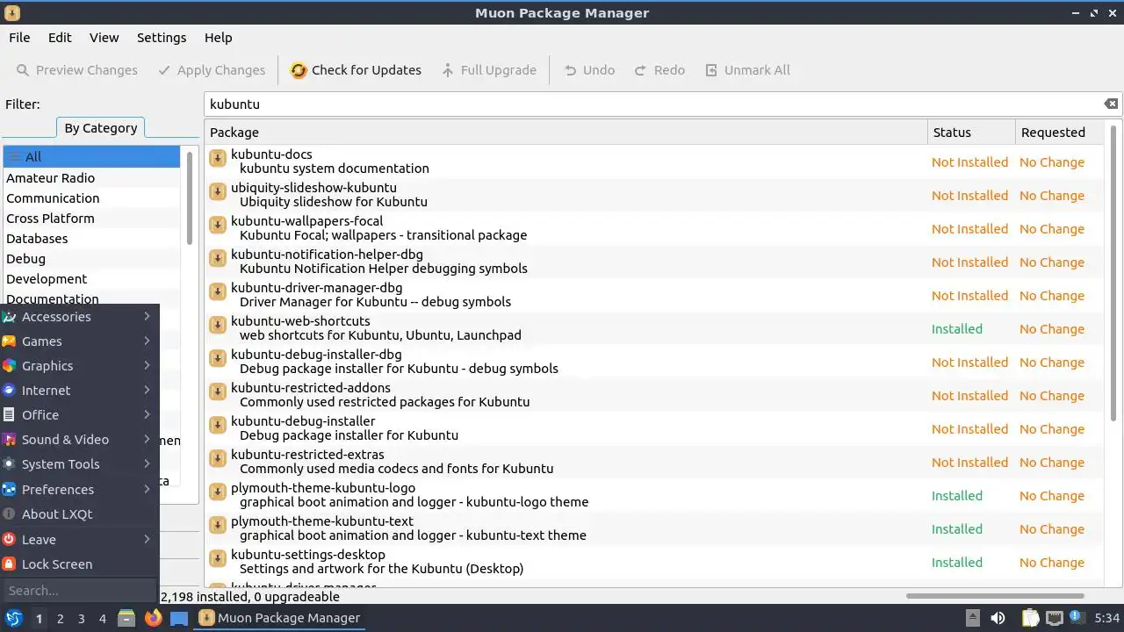Viewport: 1124px width, 632px height.
Task: Open the View menu
Action: tap(104, 38)
